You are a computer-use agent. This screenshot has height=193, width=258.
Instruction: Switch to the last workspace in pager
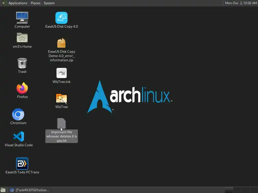coord(254,190)
